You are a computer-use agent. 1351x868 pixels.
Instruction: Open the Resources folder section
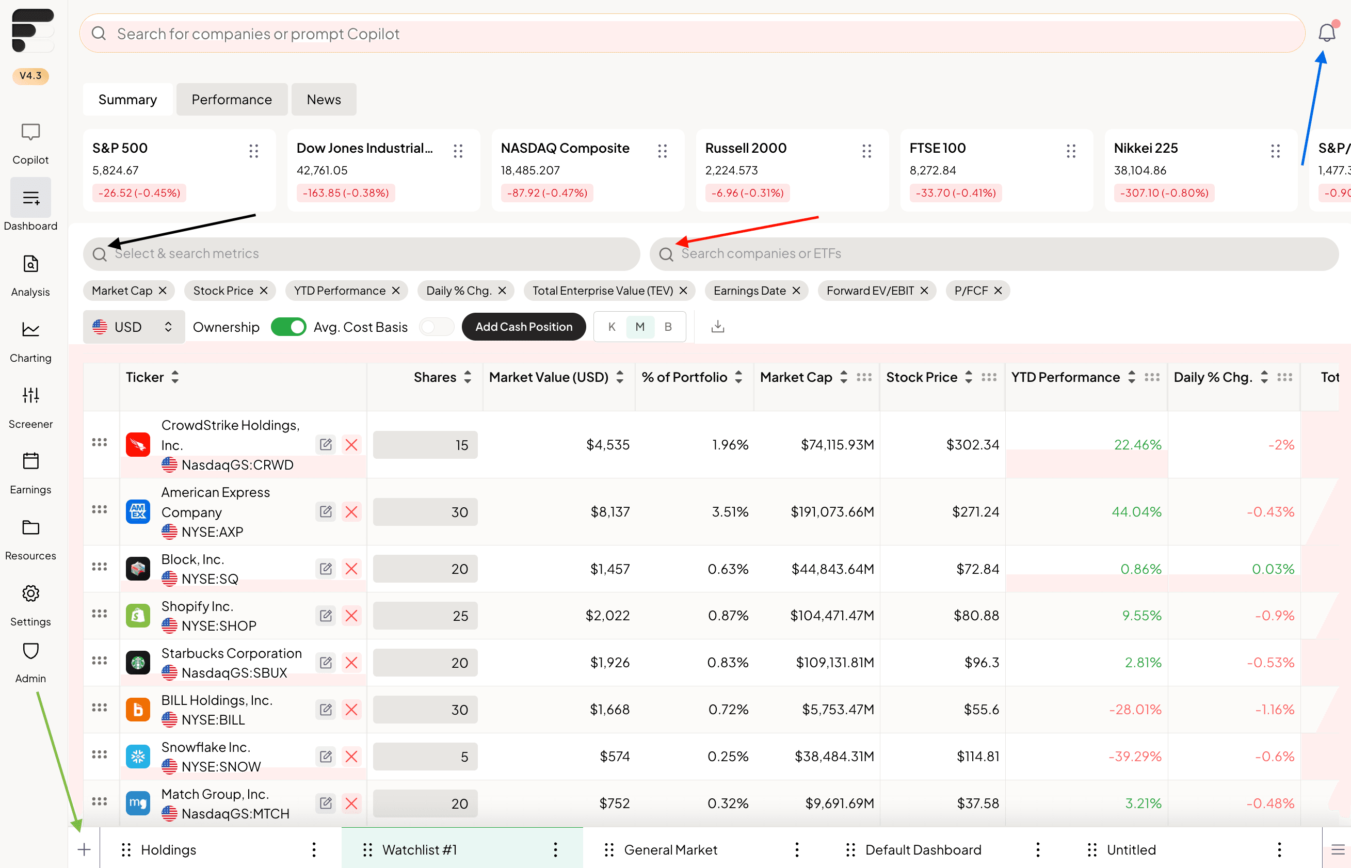pos(30,540)
